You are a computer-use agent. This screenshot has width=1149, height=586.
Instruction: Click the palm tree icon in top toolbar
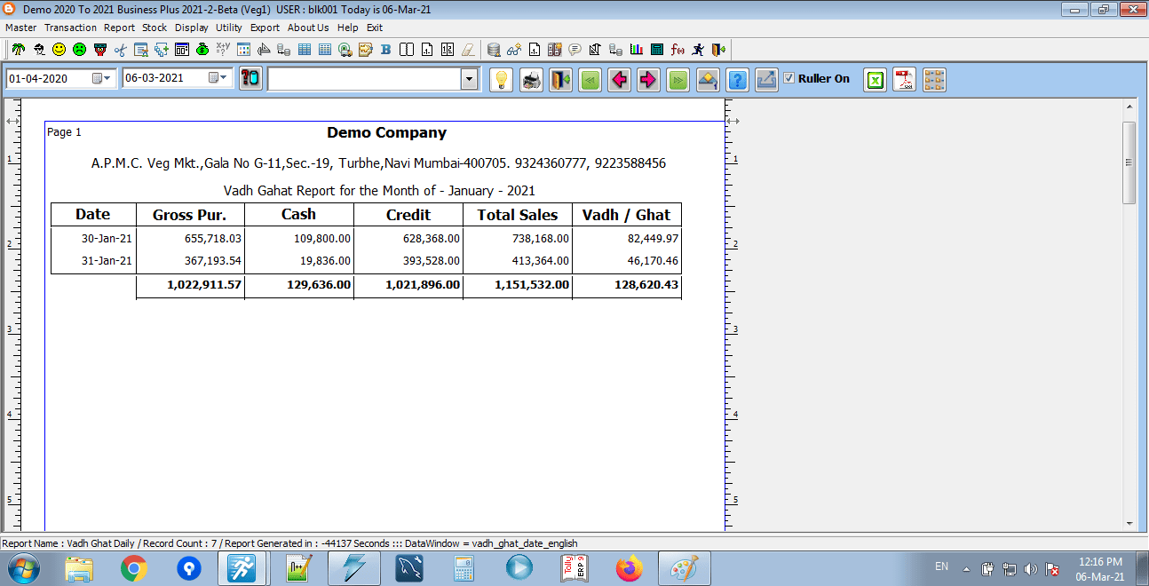[x=18, y=50]
